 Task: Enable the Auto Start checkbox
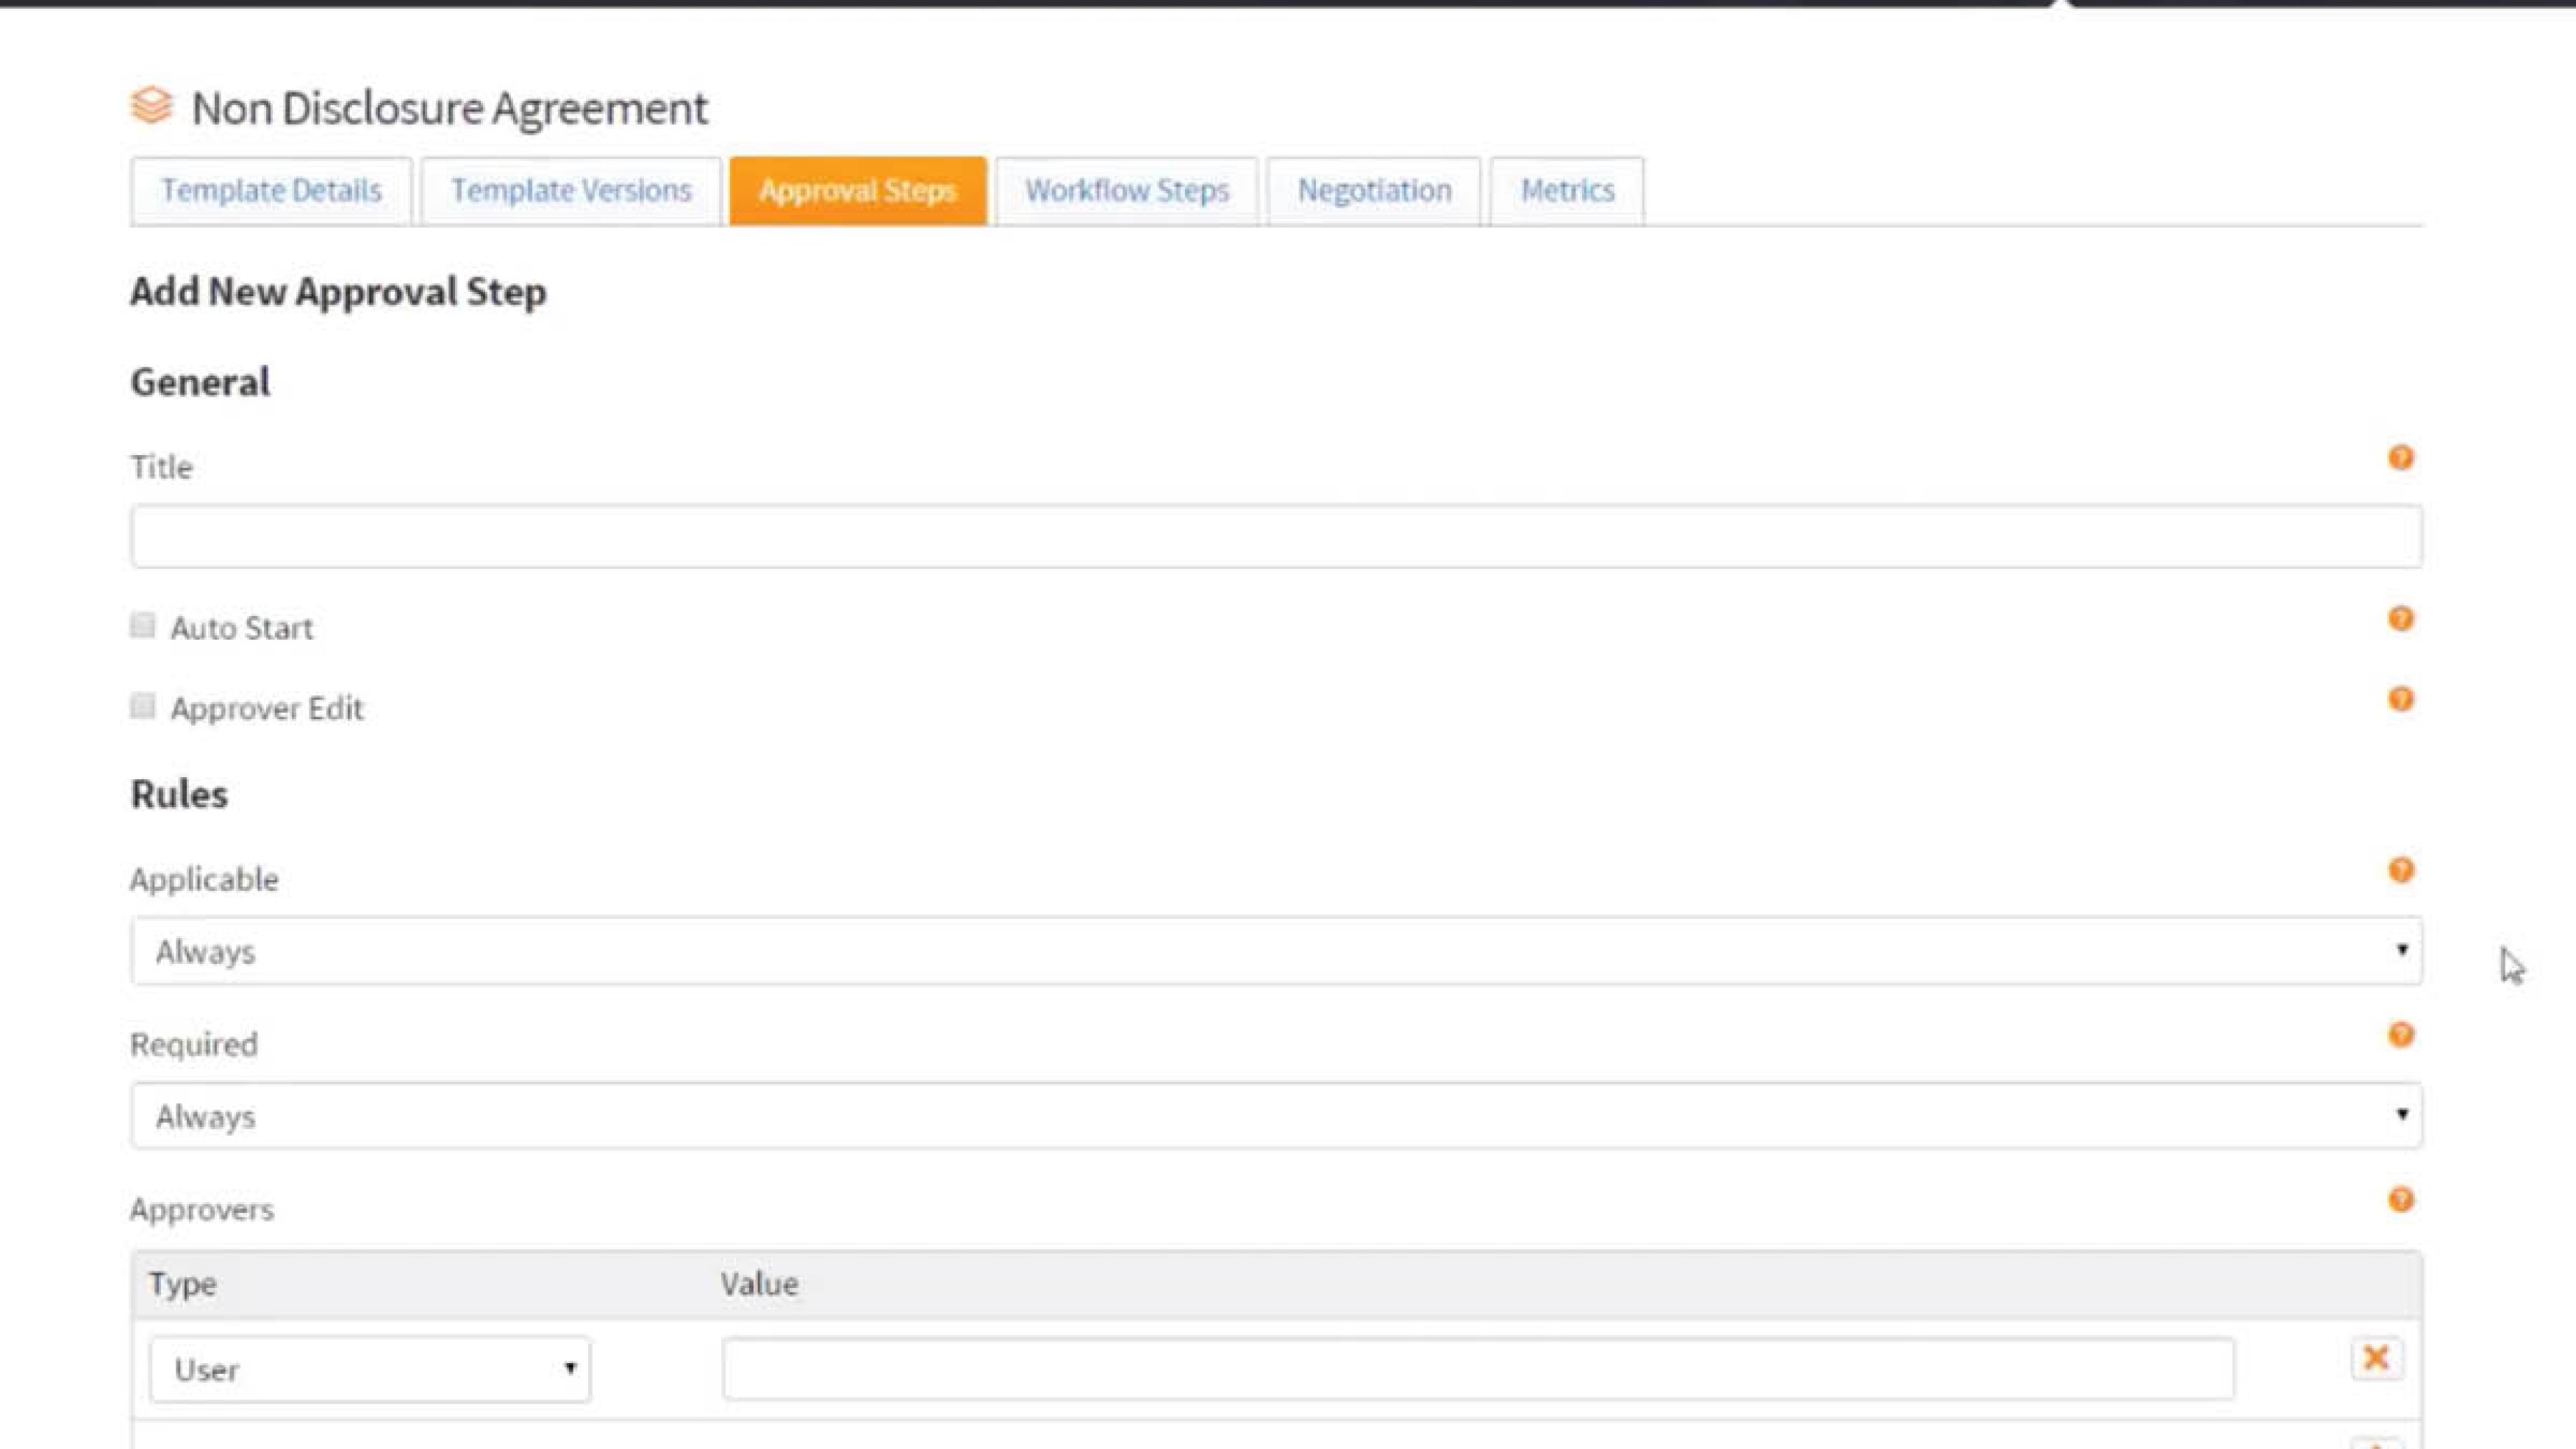(143, 625)
